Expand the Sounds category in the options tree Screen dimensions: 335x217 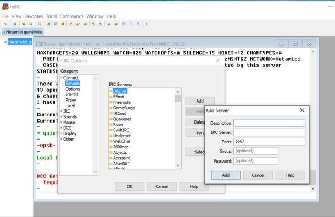61,116
